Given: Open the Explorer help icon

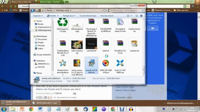Looking at the screenshot, I should [x=141, y=16].
